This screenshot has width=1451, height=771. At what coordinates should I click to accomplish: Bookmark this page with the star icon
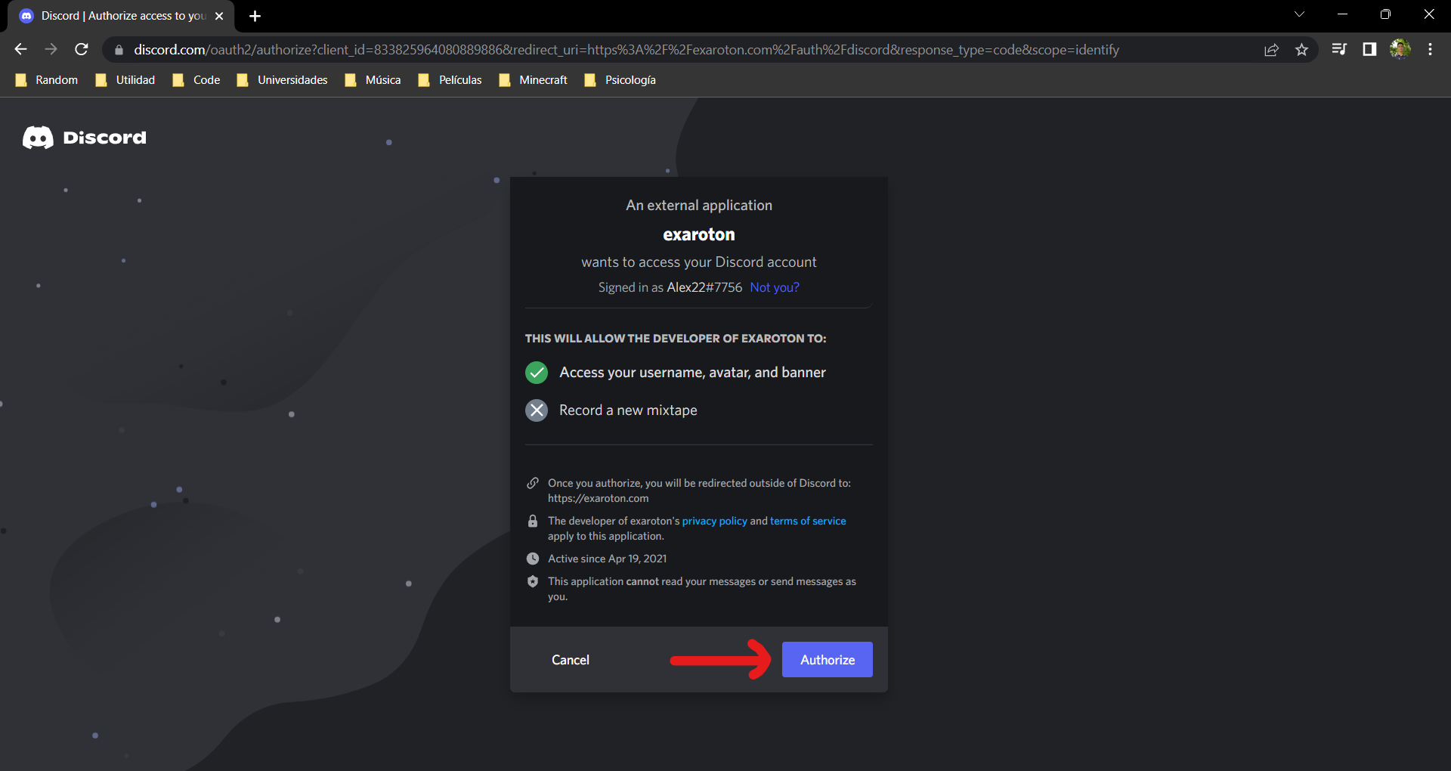pos(1301,50)
